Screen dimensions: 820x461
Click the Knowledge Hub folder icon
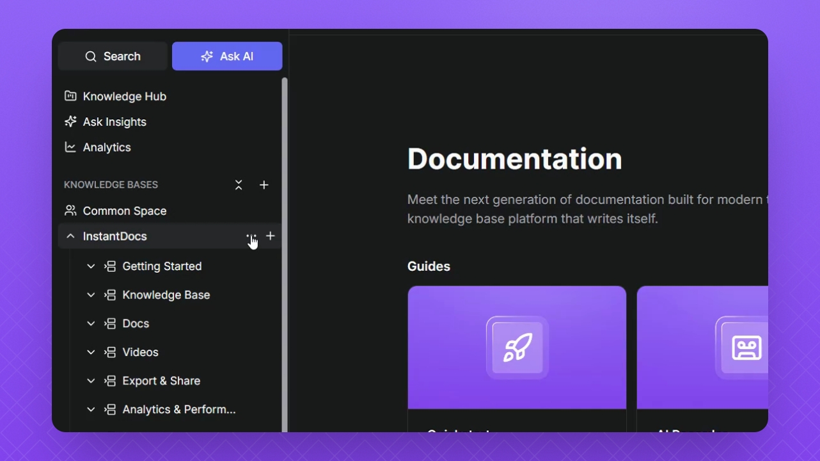point(70,96)
